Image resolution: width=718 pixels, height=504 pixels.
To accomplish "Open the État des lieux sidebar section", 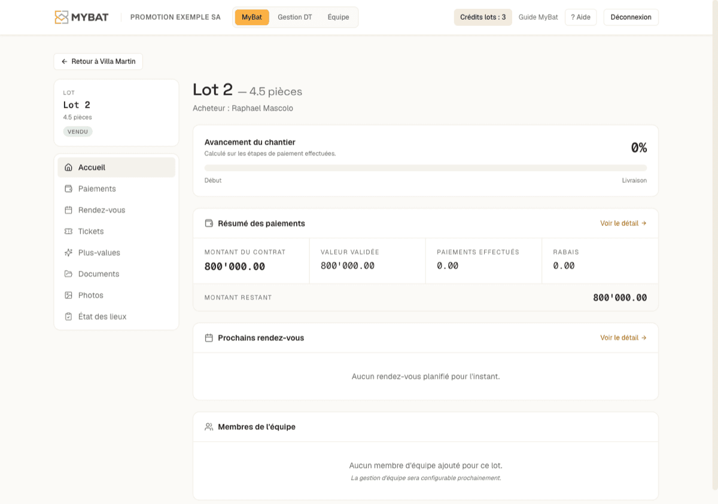I will (116, 317).
